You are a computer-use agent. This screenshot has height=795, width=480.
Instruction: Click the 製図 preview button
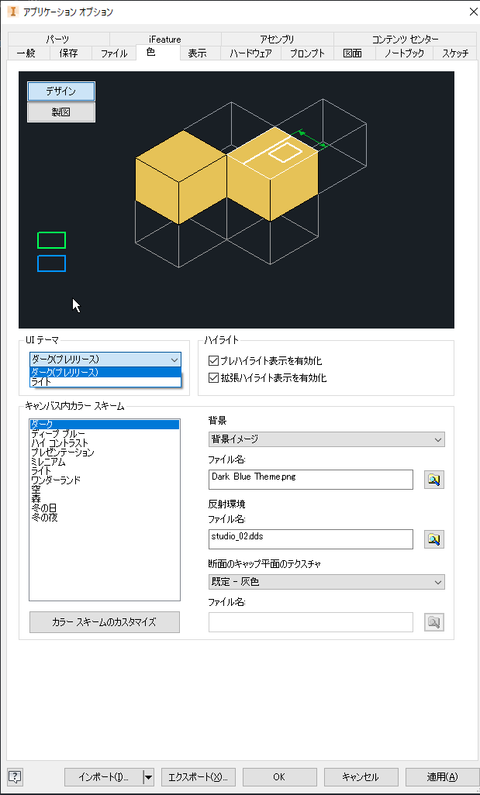coord(61,112)
